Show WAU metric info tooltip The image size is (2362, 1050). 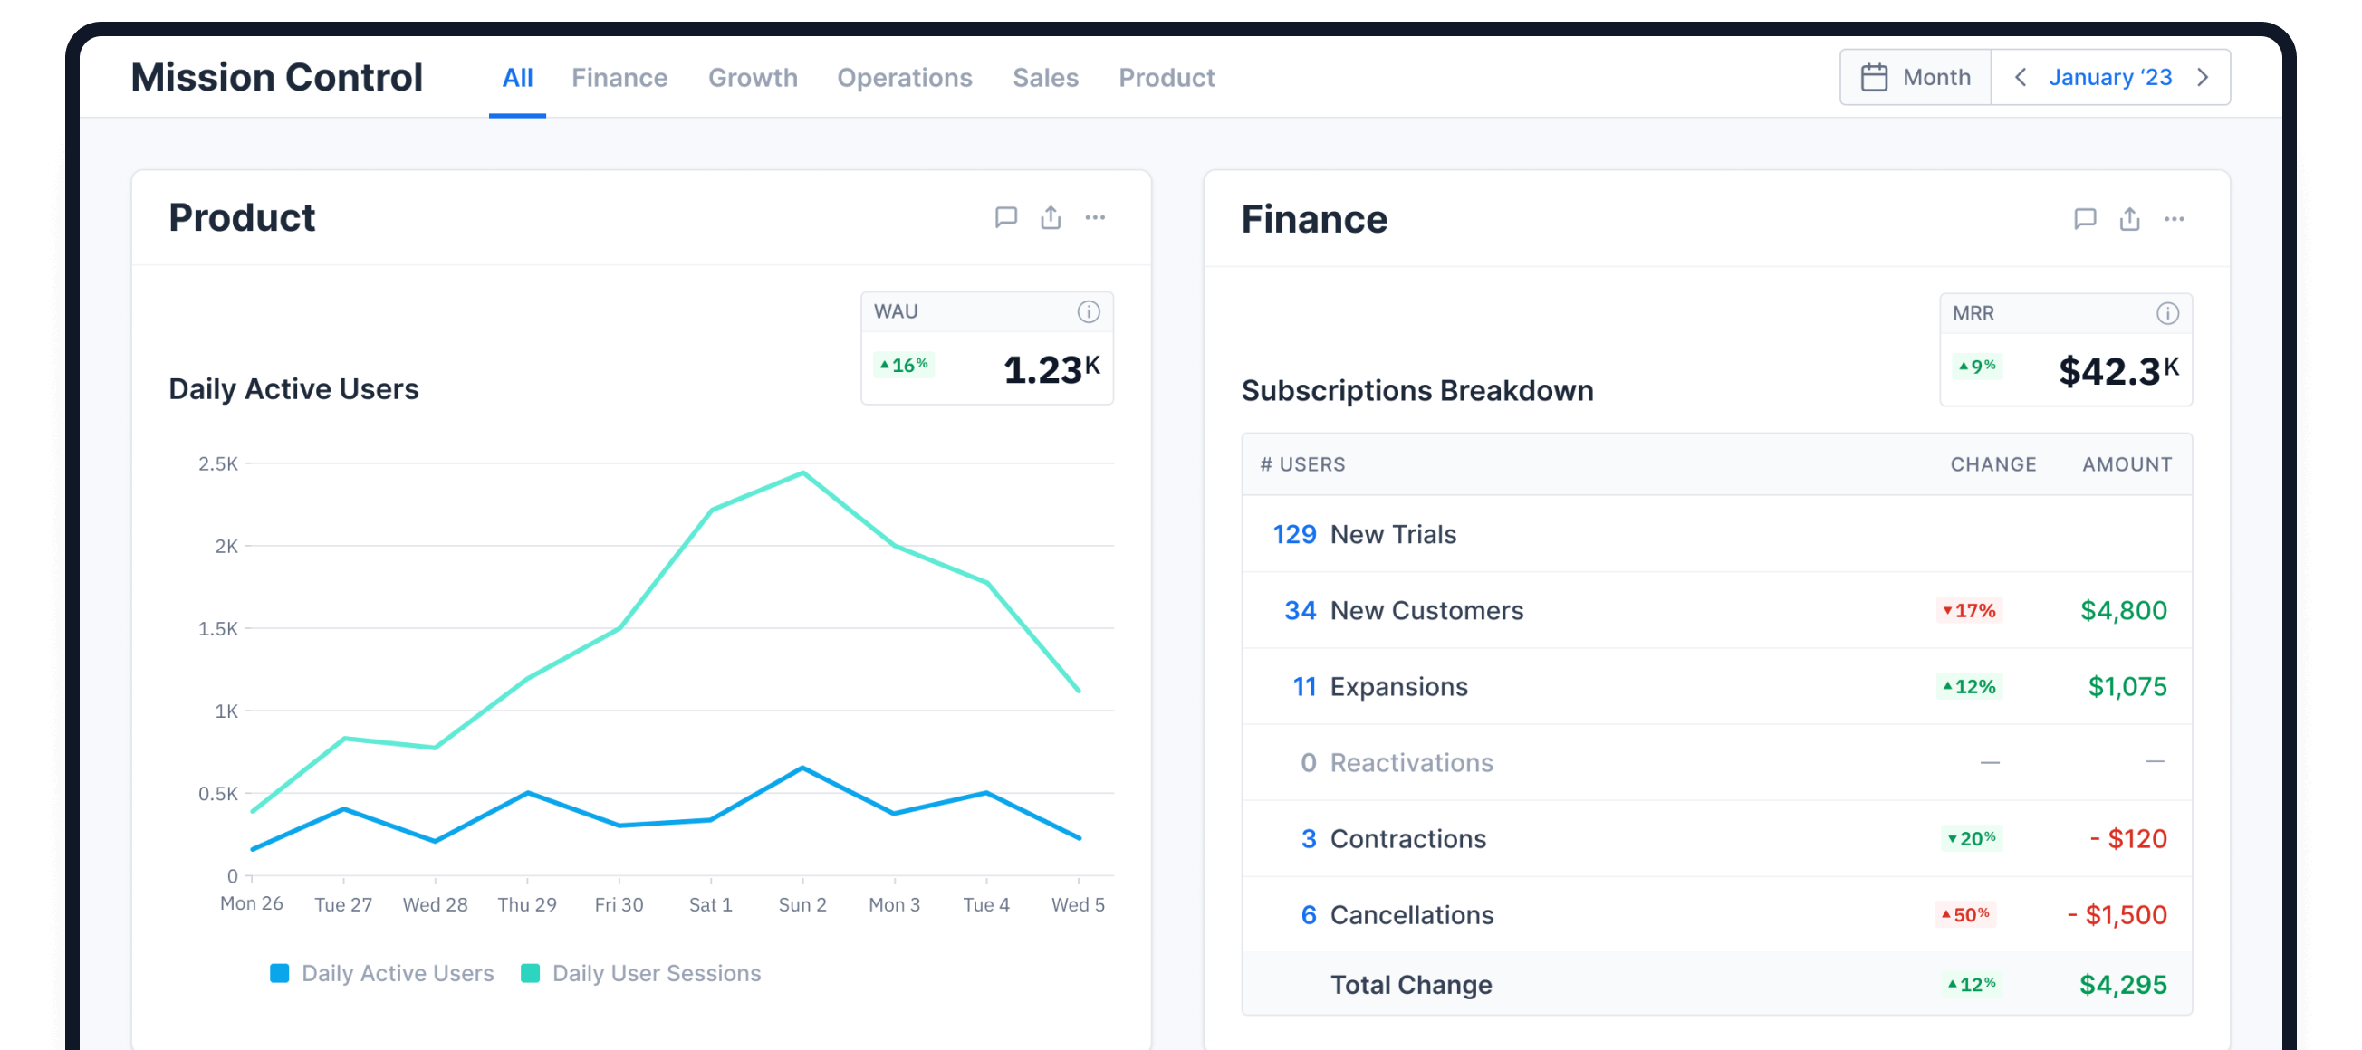1089,312
